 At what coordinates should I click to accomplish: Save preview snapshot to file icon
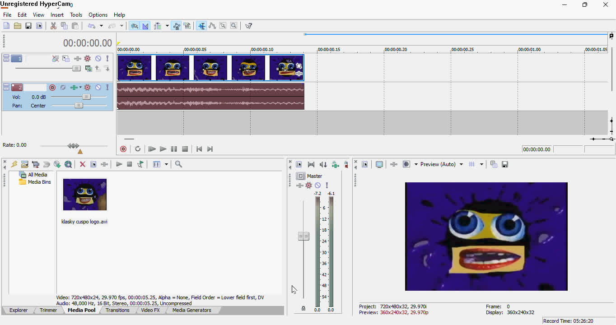[505, 164]
